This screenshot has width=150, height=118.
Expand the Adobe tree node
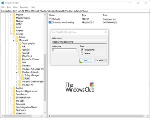(14, 37)
